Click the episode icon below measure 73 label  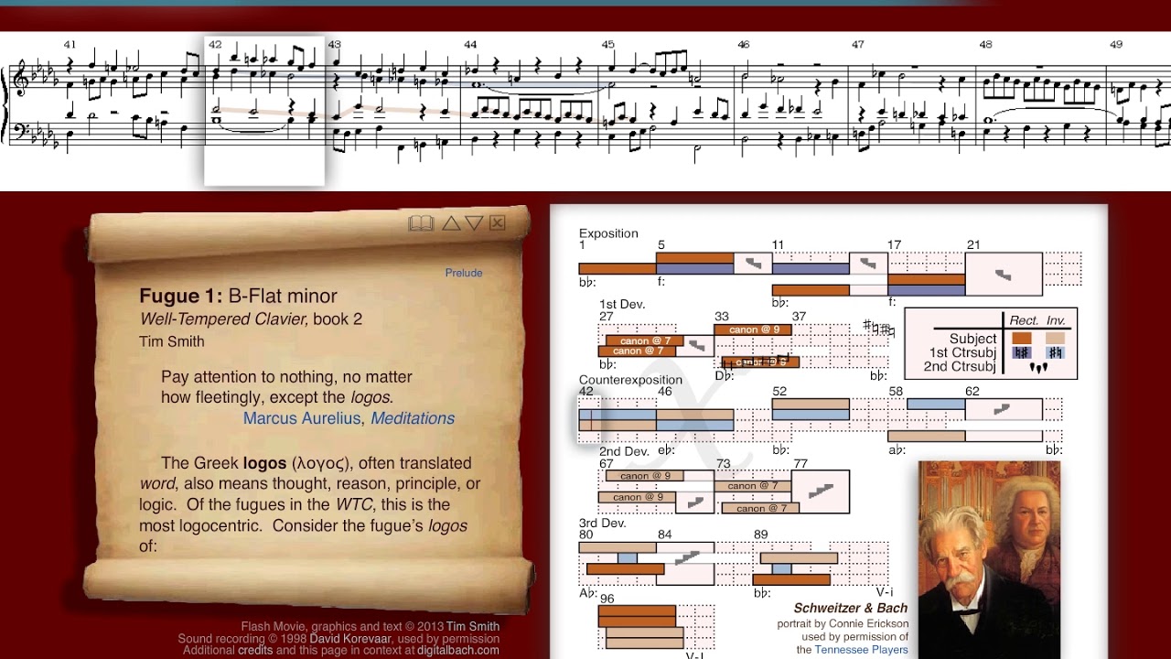pyautogui.click(x=695, y=502)
